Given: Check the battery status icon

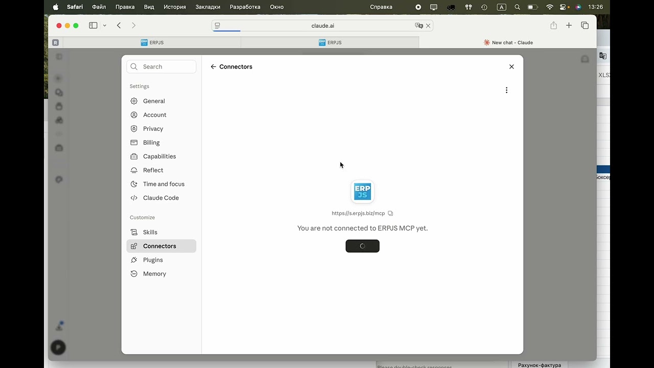Looking at the screenshot, I should point(533,7).
